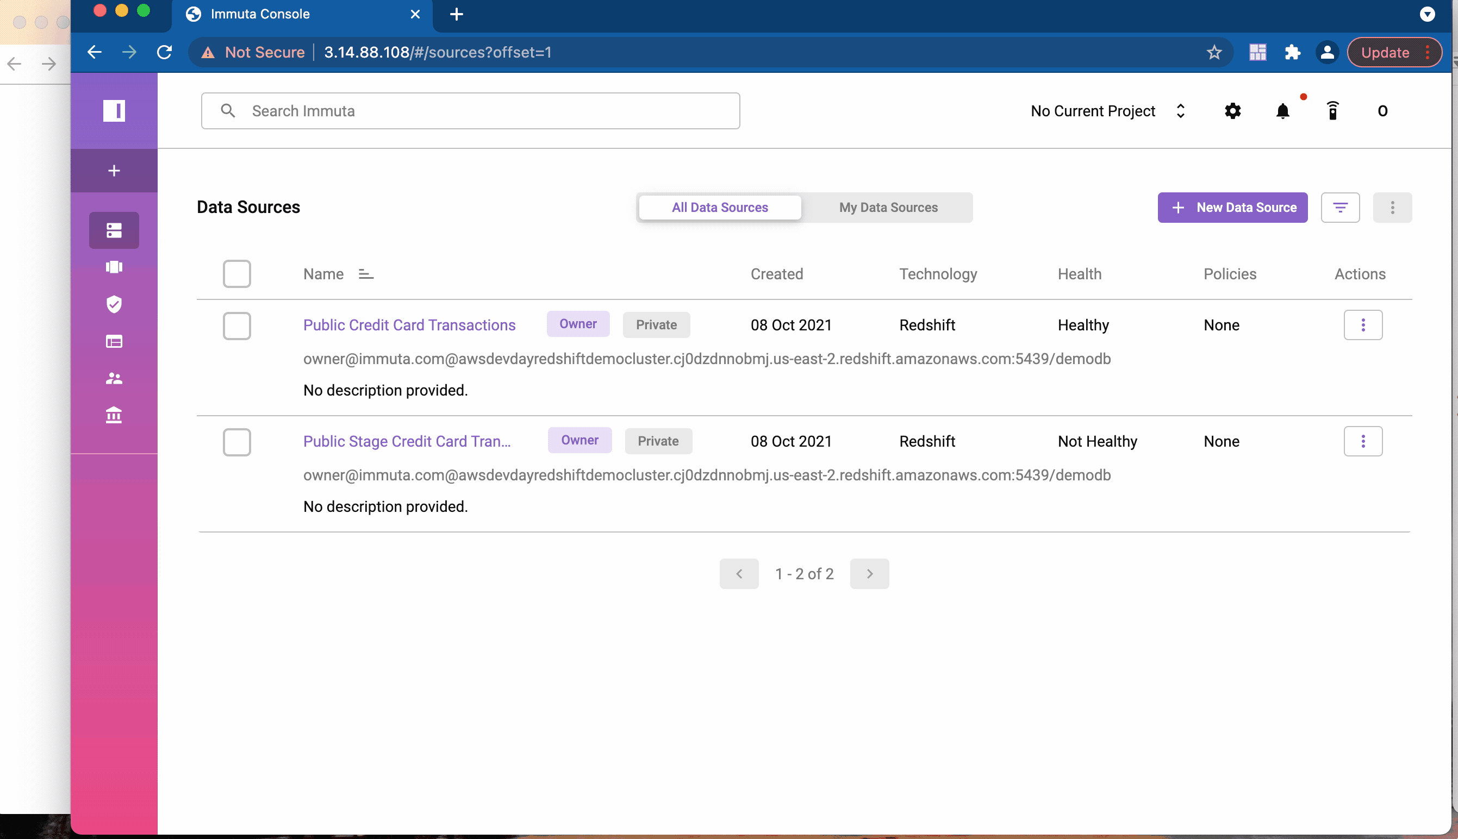Open the browser extensions puzzle icon
The image size is (1458, 839).
click(x=1293, y=52)
